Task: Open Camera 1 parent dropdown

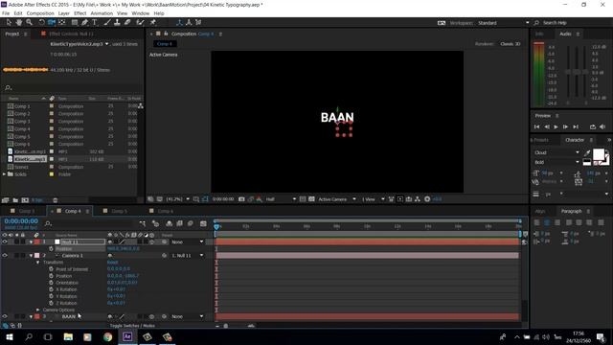Action: tap(188, 256)
